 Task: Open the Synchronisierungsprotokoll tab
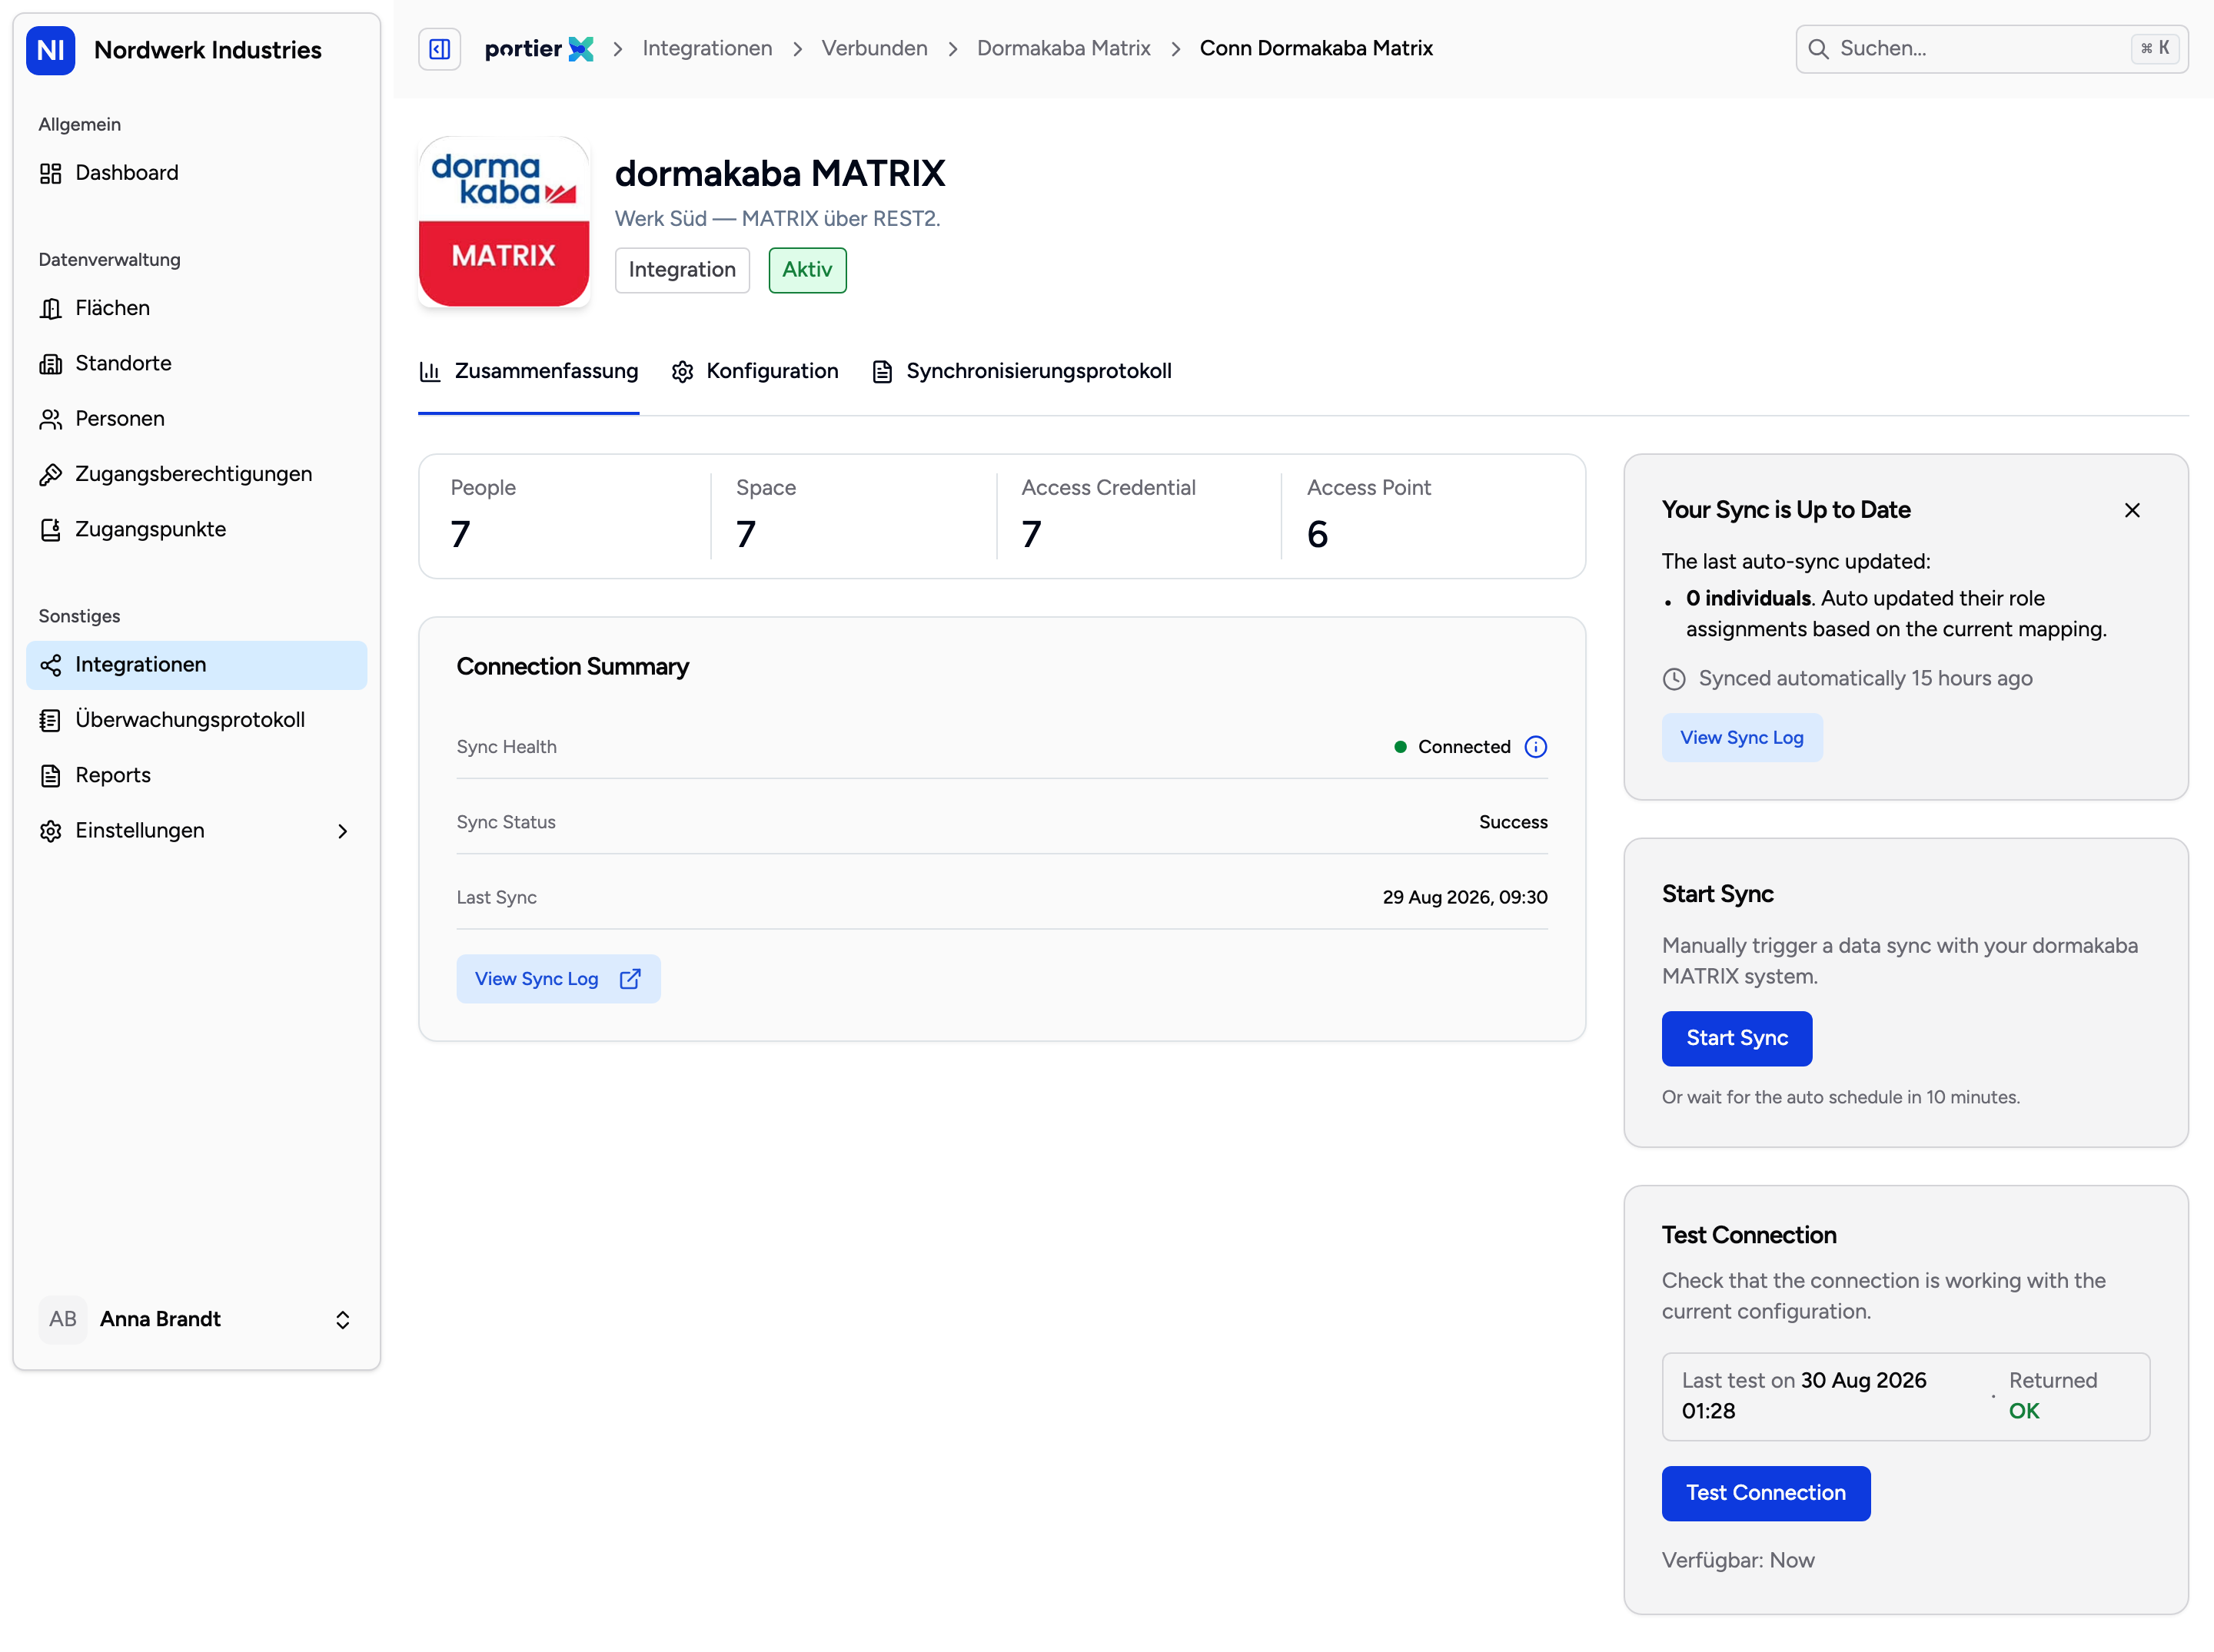point(1022,372)
